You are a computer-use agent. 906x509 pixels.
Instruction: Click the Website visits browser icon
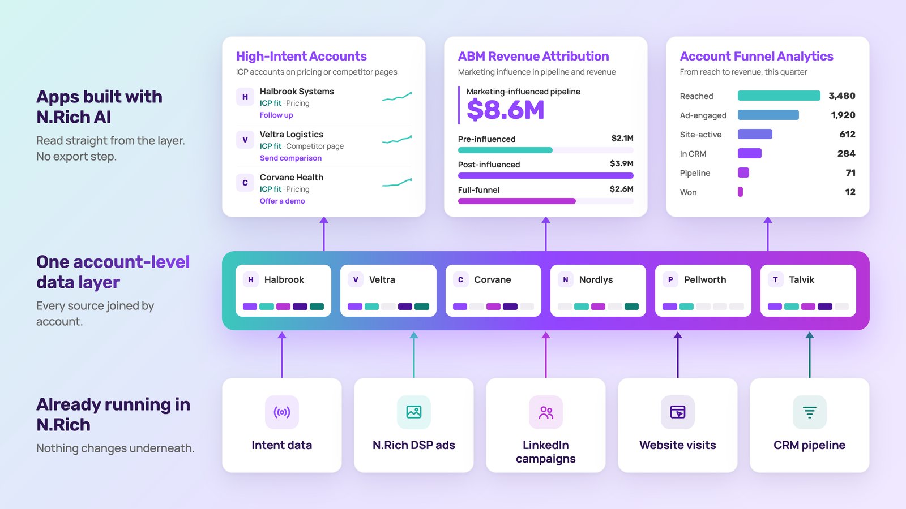click(678, 412)
